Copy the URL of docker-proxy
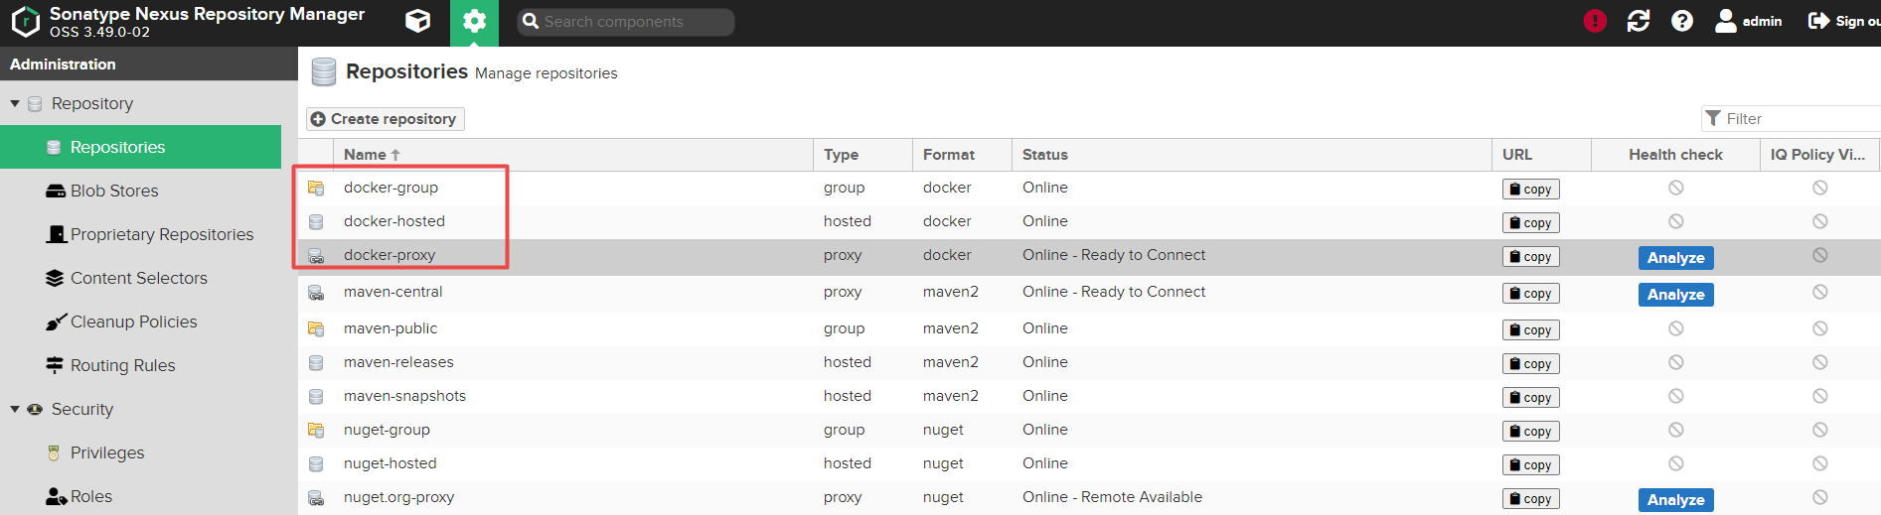 coord(1530,257)
